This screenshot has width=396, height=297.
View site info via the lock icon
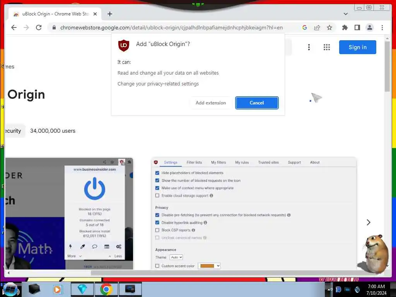pyautogui.click(x=54, y=27)
